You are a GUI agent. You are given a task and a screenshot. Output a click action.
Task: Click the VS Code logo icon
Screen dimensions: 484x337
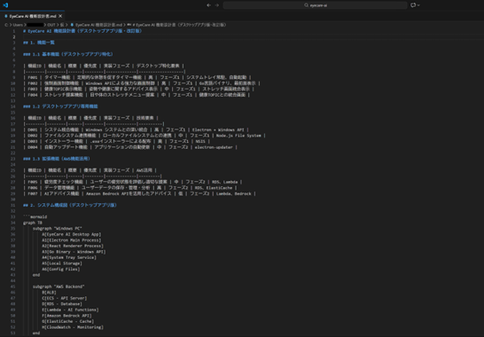coord(5,5)
